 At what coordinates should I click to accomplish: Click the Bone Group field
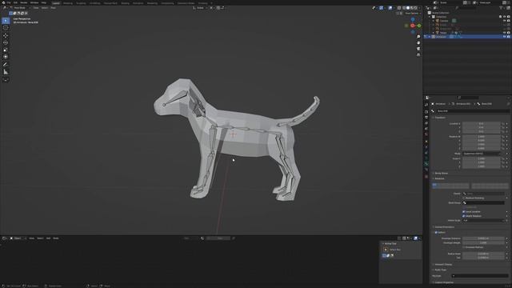[483, 202]
